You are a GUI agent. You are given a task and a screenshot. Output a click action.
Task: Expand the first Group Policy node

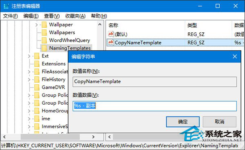click(x=29, y=95)
